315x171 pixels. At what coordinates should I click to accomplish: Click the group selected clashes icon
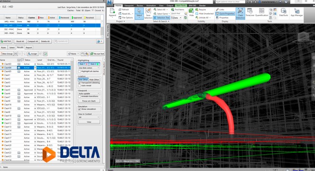pos(16,54)
